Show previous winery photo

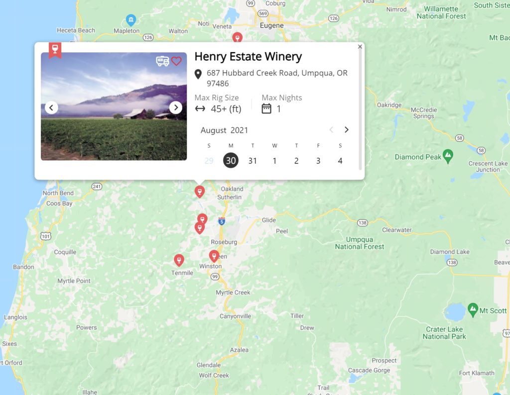(51, 107)
